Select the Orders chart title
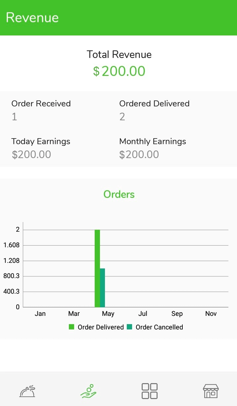 coord(119,194)
